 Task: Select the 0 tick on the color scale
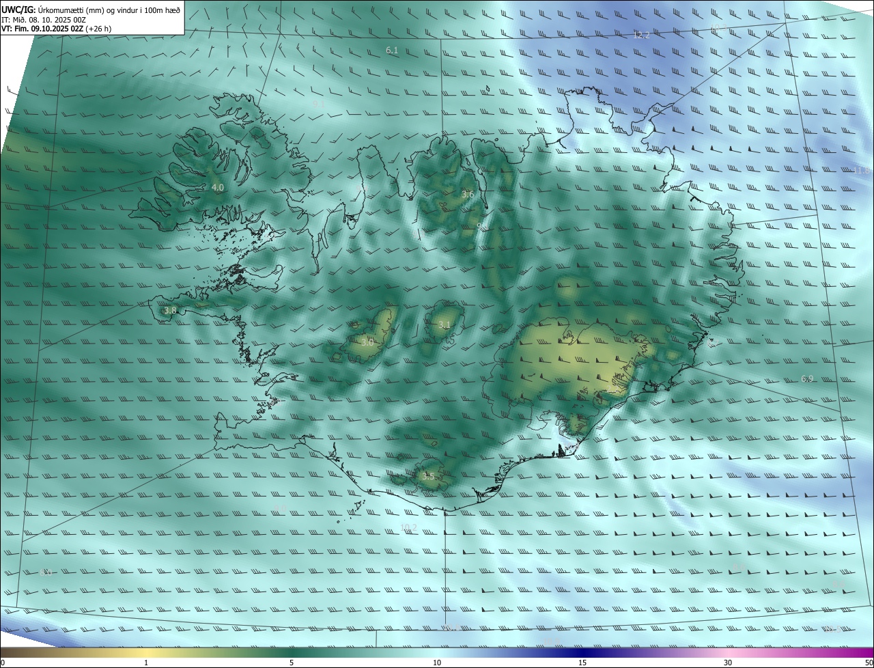(x=3, y=663)
